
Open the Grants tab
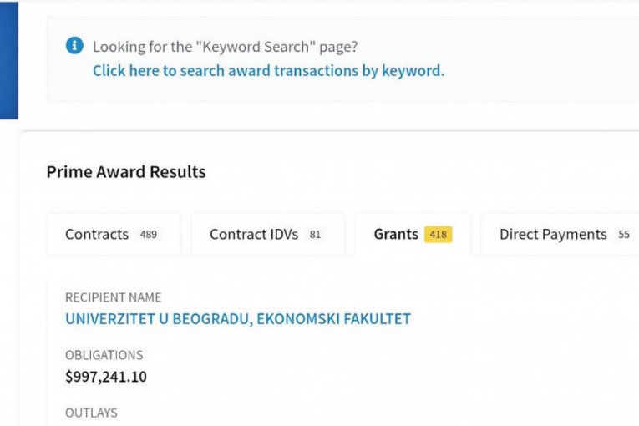pos(396,235)
